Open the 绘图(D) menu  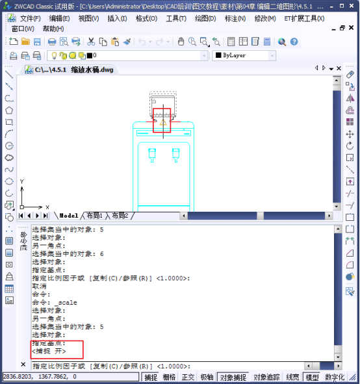205,18
